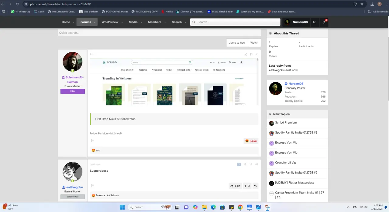Click the Watch thread button
Screen dimensions: 389x212
254,43
